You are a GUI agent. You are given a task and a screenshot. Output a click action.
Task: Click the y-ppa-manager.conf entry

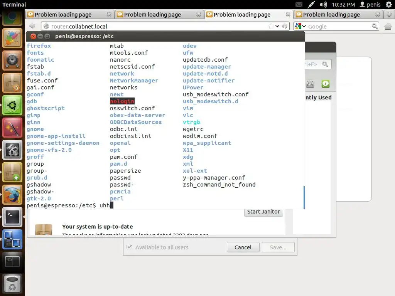point(214,178)
